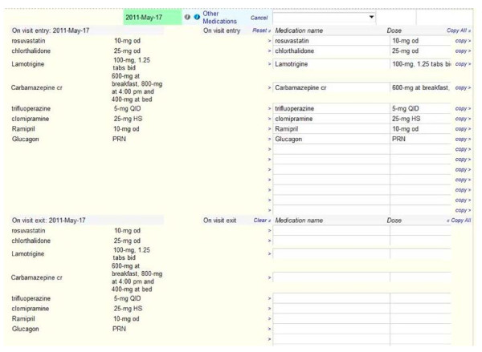The width and height of the screenshot is (482, 352).
Task: Edit the Carbamazepine cr dose field
Action: coord(420,87)
